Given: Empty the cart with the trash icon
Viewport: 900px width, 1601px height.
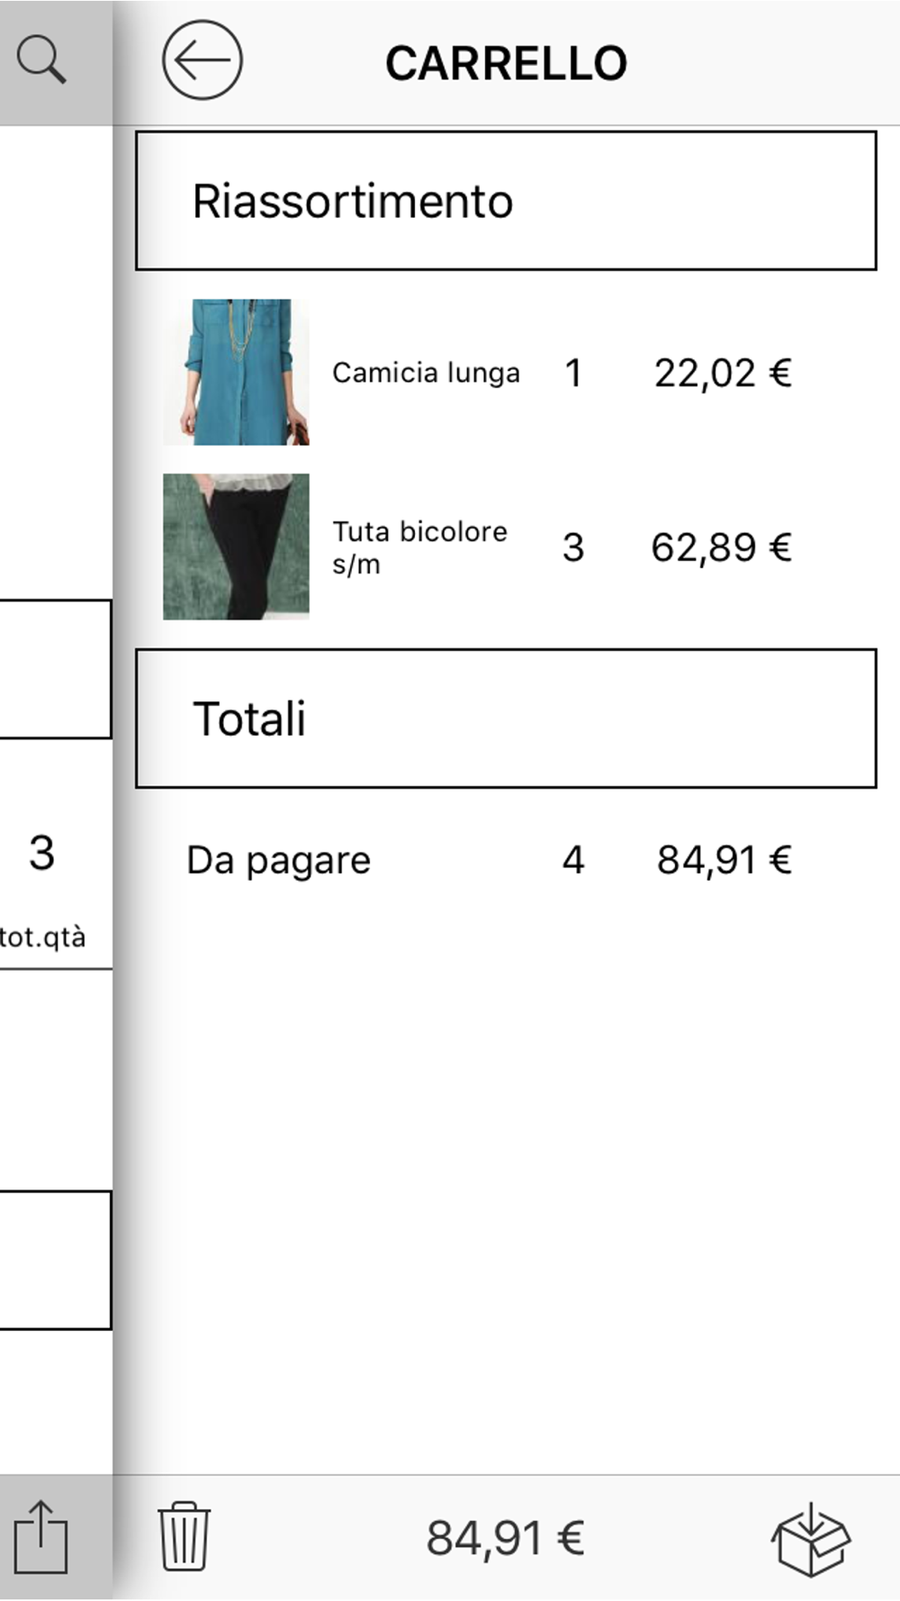Looking at the screenshot, I should tap(184, 1536).
